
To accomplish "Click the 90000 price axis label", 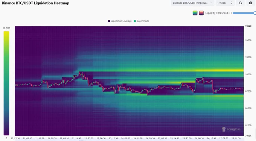I will 248,74.
